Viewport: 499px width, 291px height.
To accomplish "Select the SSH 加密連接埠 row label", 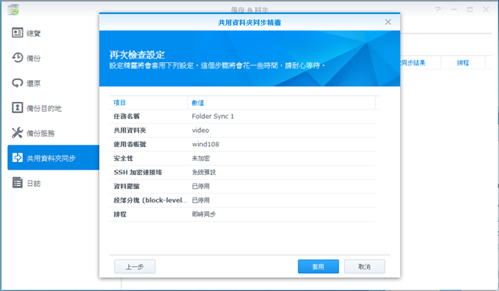I will coord(138,172).
